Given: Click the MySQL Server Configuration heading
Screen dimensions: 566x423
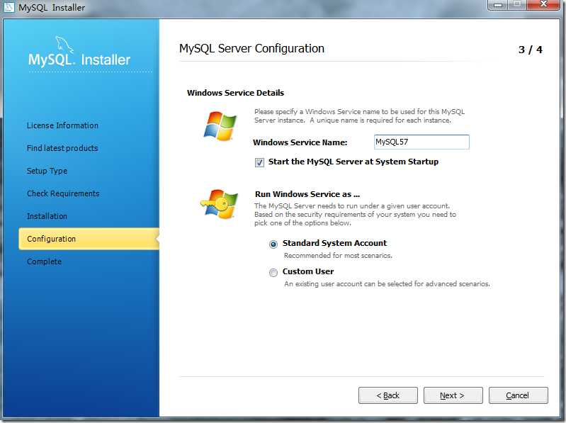Looking at the screenshot, I should pos(251,48).
